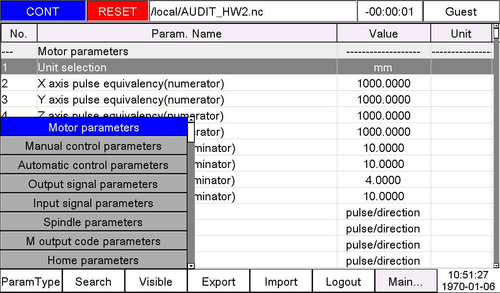
Task: Select M output code parameters
Action: (x=94, y=241)
